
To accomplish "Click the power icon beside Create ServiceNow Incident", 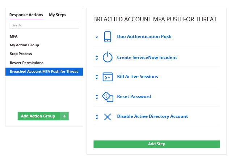I will [x=107, y=57].
